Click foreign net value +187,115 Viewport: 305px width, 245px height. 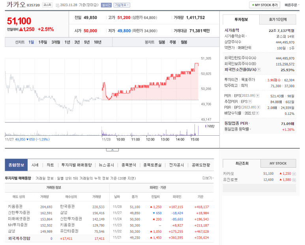click(176, 207)
